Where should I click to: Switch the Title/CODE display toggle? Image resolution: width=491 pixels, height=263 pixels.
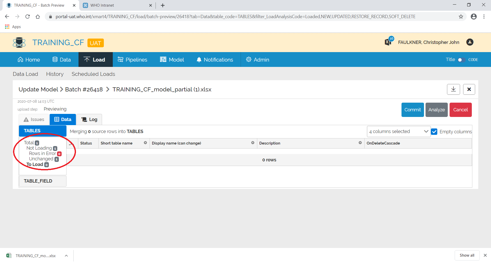pos(461,59)
